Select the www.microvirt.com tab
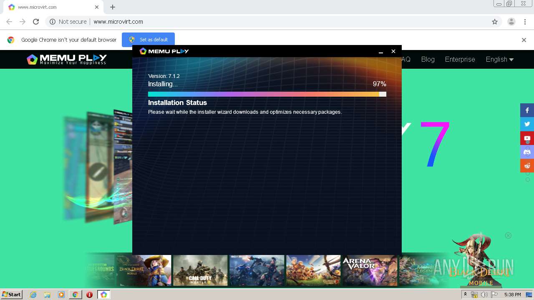Screen dimensions: 534x300 tap(53, 7)
